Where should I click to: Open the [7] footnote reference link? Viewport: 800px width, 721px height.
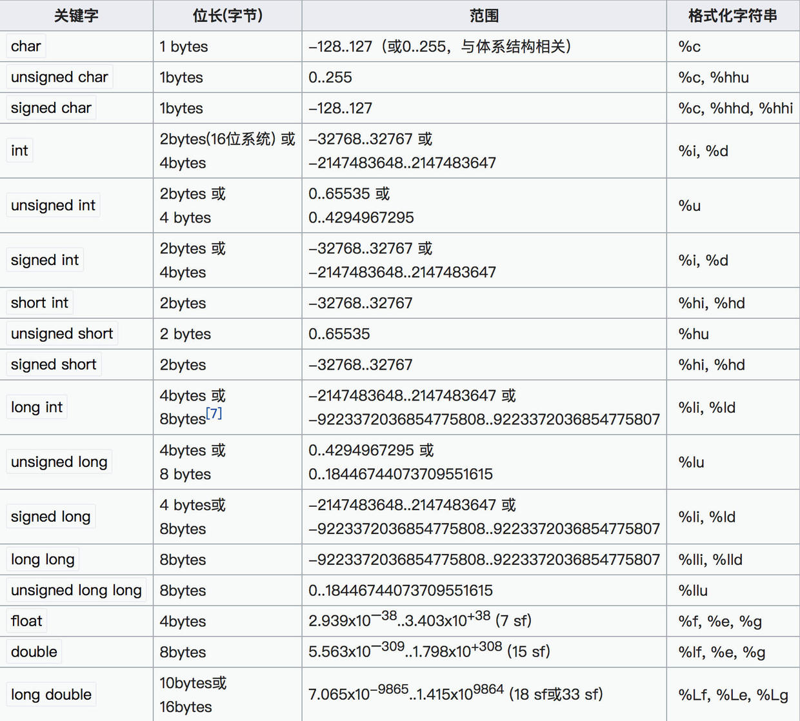tap(214, 414)
